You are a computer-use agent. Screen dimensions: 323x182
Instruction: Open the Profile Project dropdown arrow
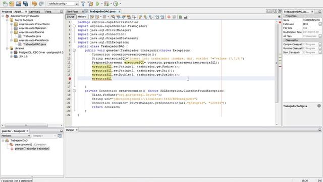click(x=120, y=4)
